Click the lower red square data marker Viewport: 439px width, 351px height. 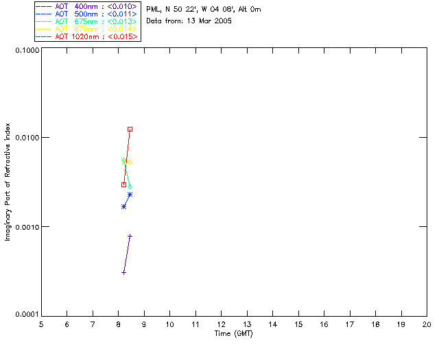(123, 184)
